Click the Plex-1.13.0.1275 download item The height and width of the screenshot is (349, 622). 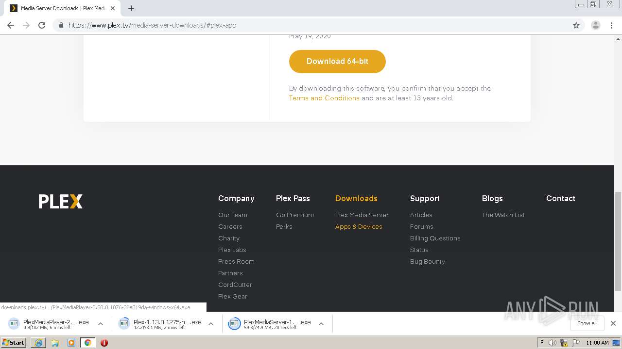[x=160, y=324]
